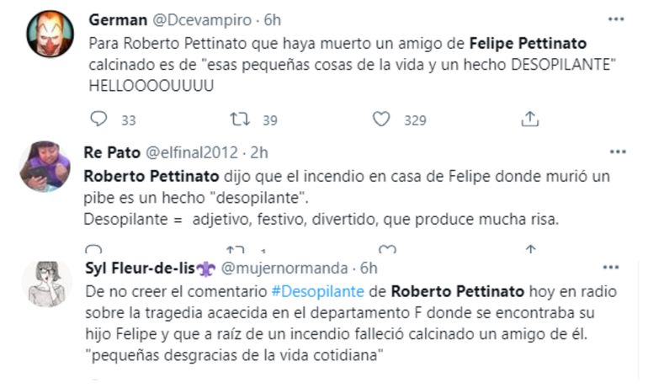This screenshot has height=388, width=648.
Task: Share German's tweet via the share icon
Action: click(x=529, y=120)
